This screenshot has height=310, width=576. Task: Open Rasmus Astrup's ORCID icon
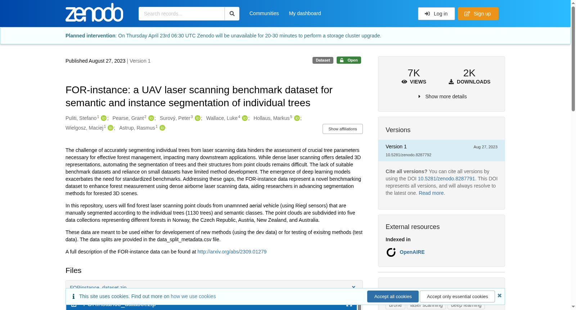point(162,128)
